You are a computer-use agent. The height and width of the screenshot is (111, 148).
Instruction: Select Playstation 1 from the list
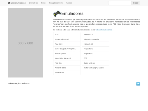[96, 49]
